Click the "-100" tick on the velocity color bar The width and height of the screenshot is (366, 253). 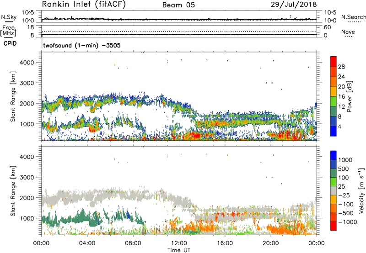[x=346, y=204]
